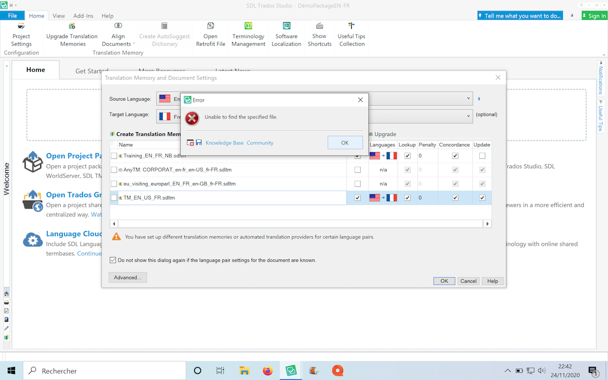Open the Useful Tips Collection

pyautogui.click(x=352, y=35)
